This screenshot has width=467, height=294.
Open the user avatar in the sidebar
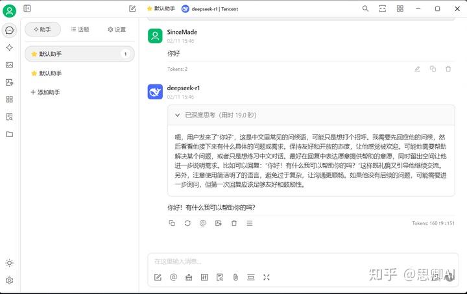10,11
